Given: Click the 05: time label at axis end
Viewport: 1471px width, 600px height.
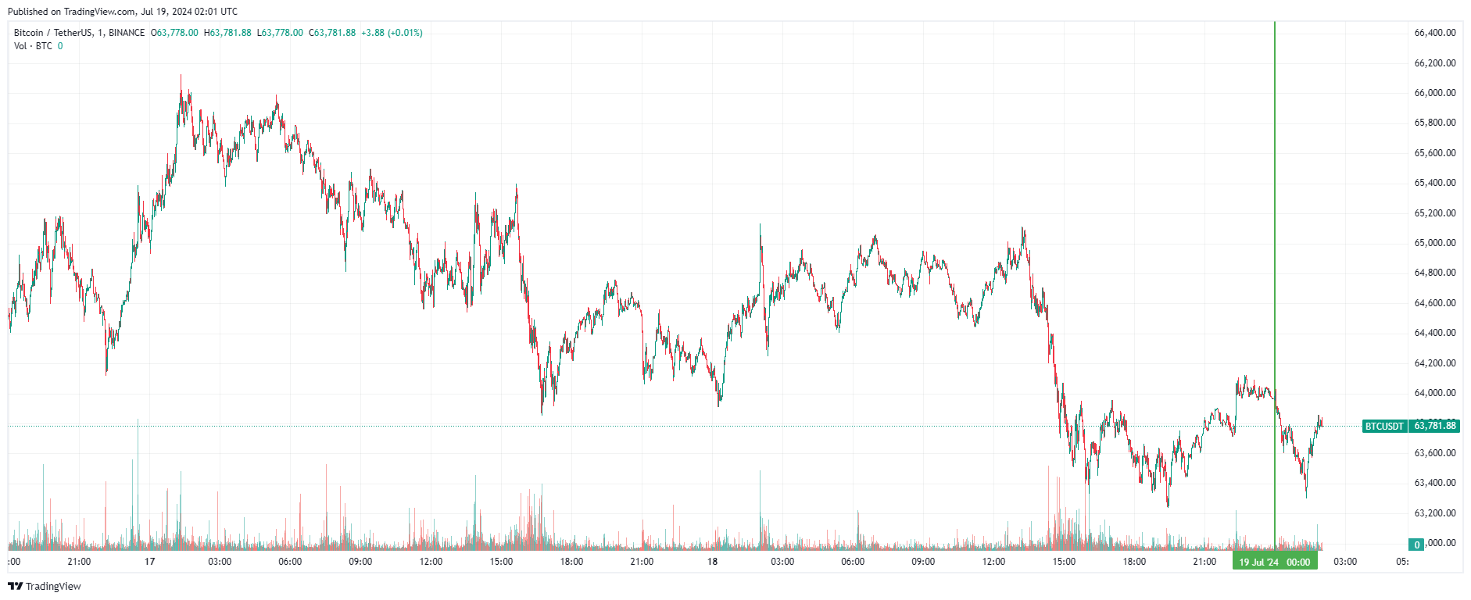Looking at the screenshot, I should (1402, 562).
